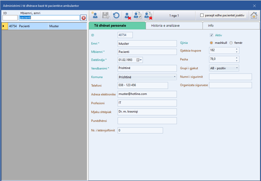
Task: Click the delete patient icon with red X
Action: tap(127, 16)
